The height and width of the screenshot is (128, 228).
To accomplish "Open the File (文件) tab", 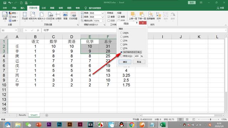I will click(x=5, y=8).
